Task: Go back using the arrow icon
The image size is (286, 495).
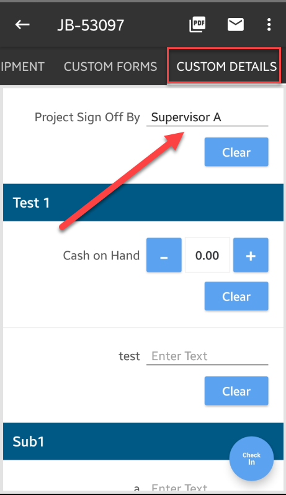Action: (22, 25)
